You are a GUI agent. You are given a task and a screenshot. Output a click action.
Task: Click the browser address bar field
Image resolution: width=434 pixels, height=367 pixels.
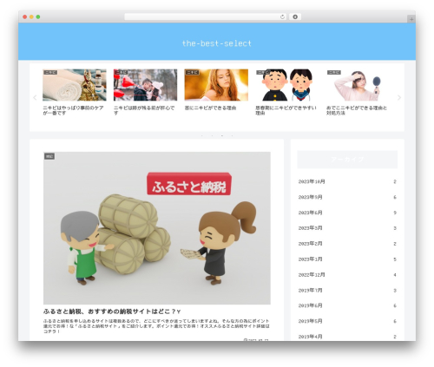(205, 16)
